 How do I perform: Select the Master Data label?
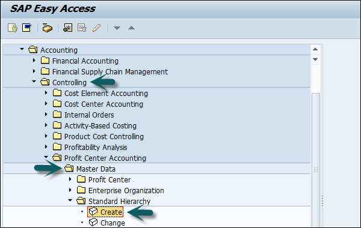(96, 169)
